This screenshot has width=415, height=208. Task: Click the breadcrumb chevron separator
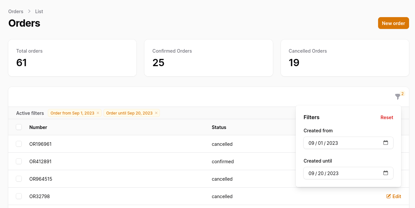pyautogui.click(x=29, y=12)
